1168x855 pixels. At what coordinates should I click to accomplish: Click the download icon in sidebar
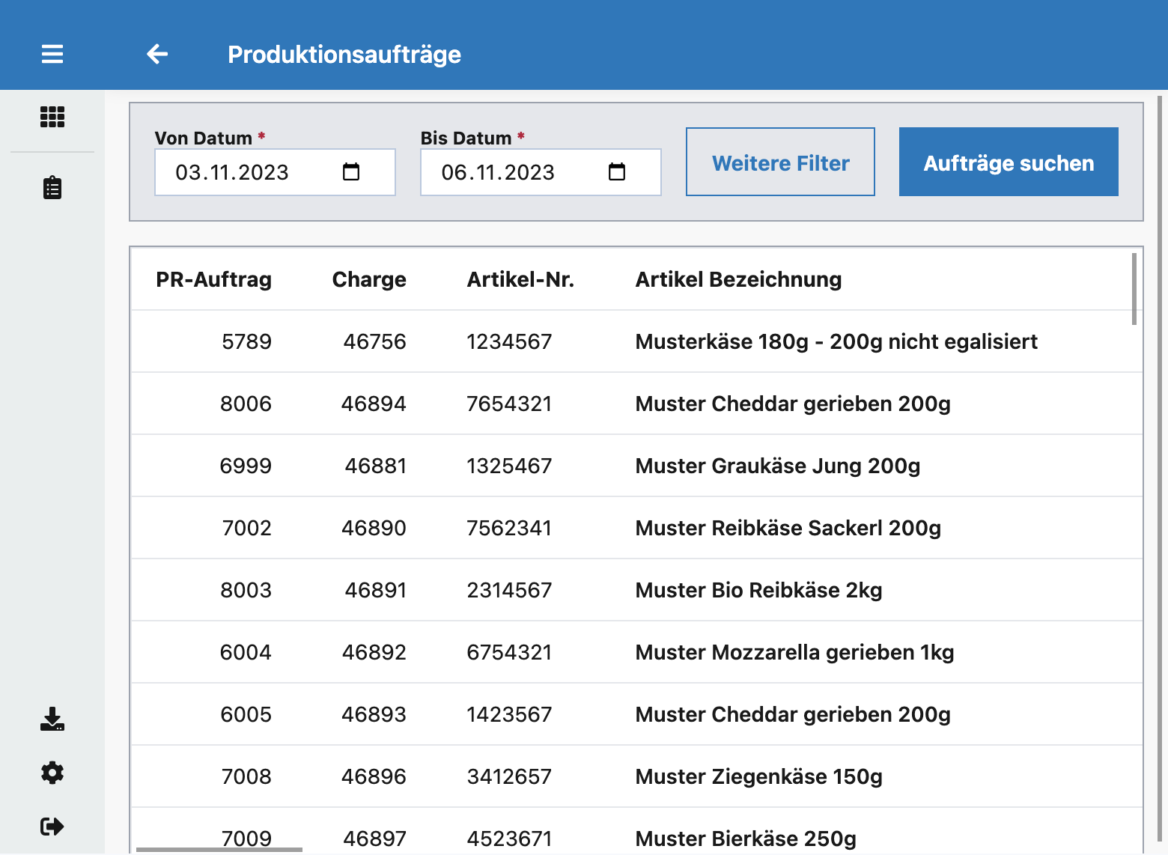[x=52, y=719]
